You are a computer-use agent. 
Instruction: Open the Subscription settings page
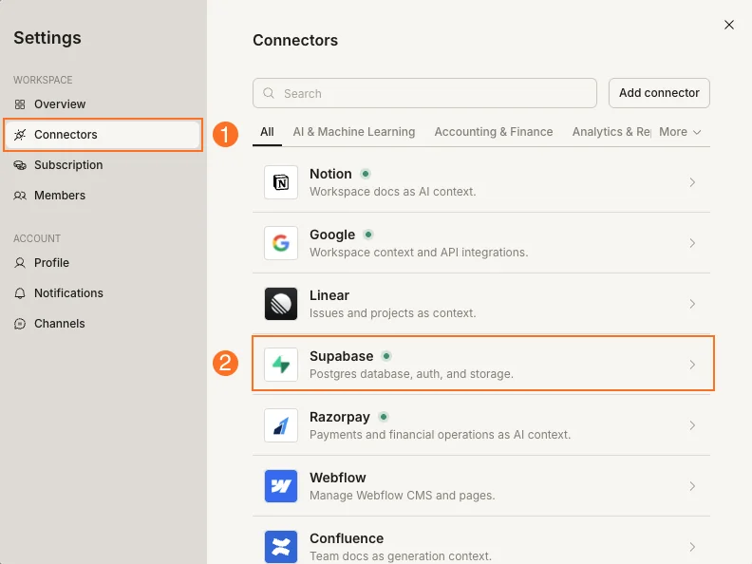tap(103, 165)
